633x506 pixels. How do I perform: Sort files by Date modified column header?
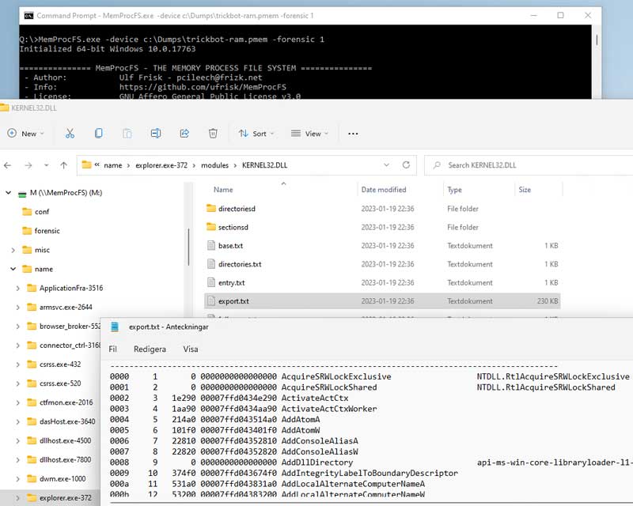[384, 190]
